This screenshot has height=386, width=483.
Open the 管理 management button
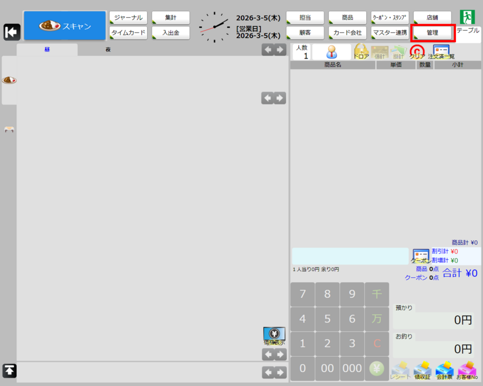click(433, 33)
